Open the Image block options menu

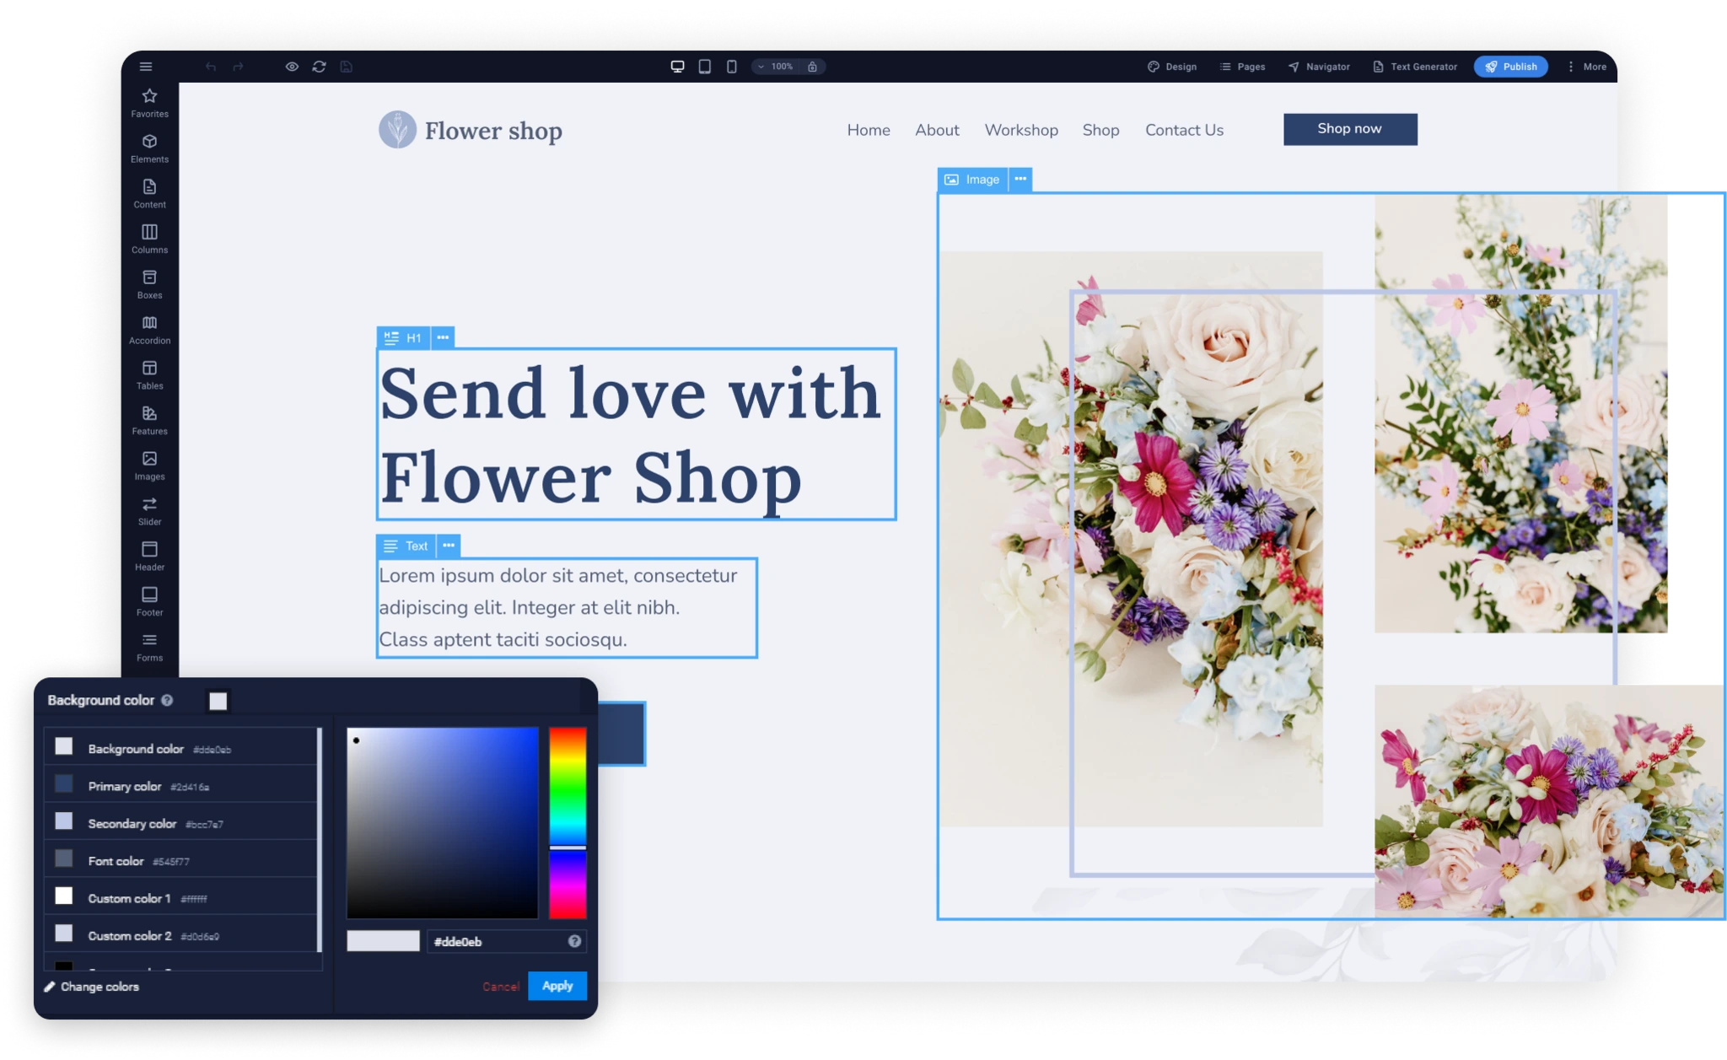pyautogui.click(x=1020, y=179)
